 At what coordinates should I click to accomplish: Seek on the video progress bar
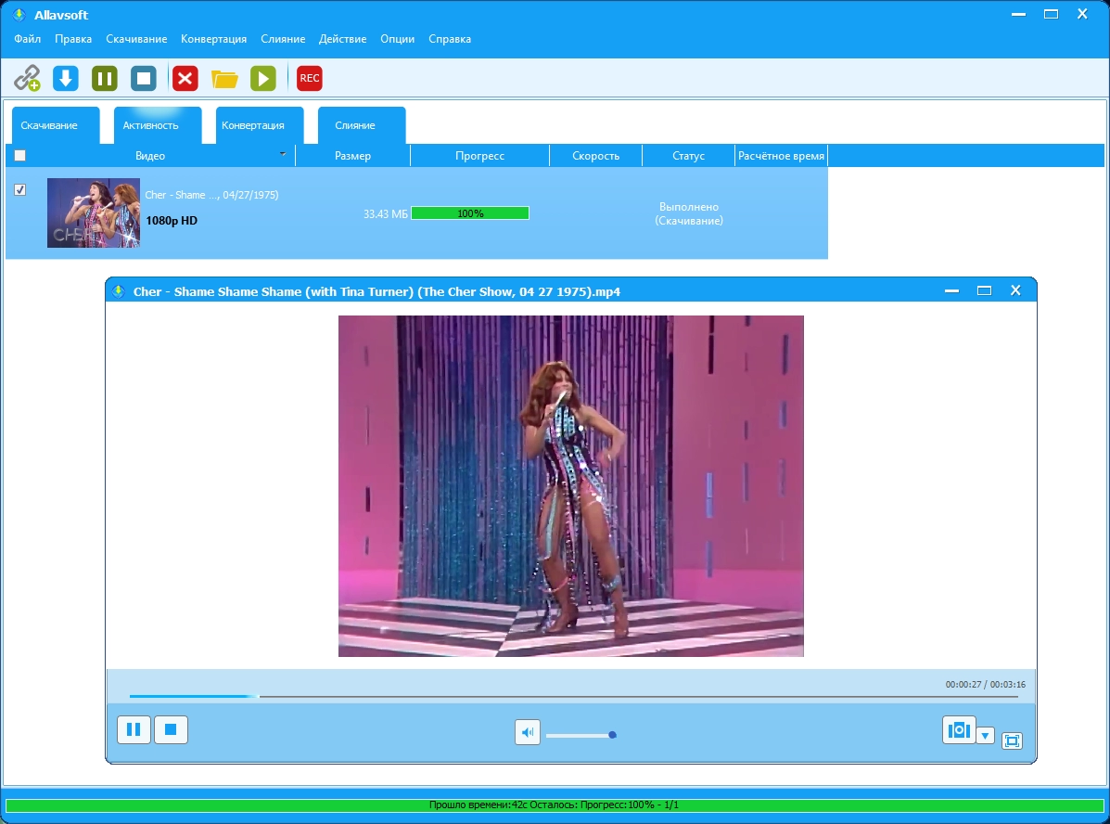click(x=573, y=697)
